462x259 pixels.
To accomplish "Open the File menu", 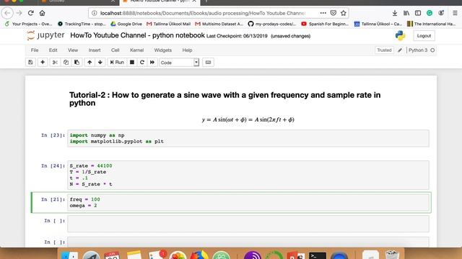I will [x=35, y=50].
